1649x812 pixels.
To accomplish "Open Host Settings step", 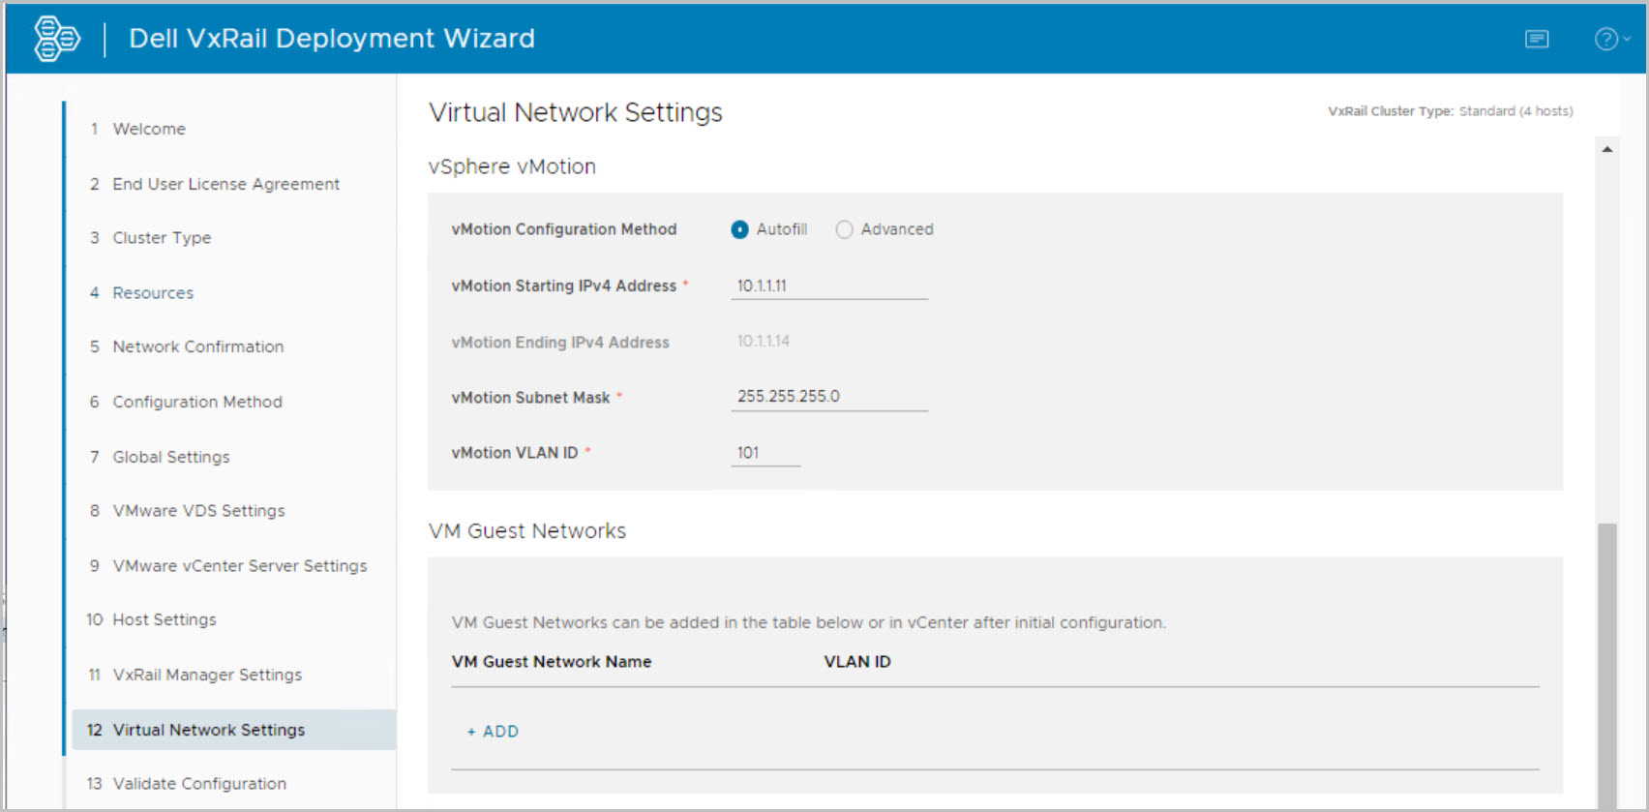I will point(165,619).
